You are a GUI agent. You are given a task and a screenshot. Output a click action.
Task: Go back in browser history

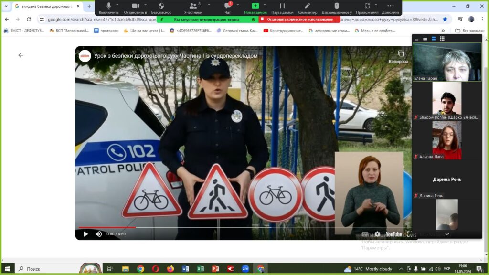coord(7,19)
